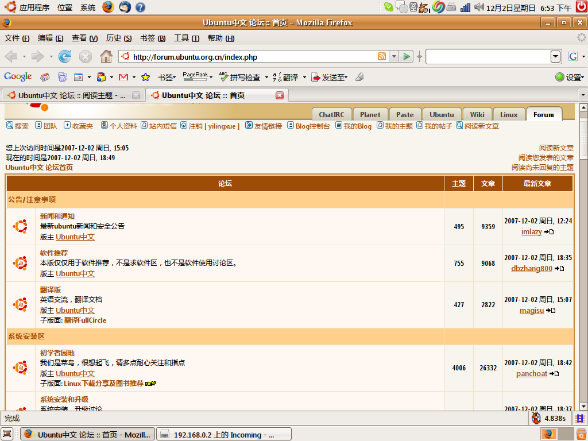Click the show desktop icon in bottom panel

[7, 434]
